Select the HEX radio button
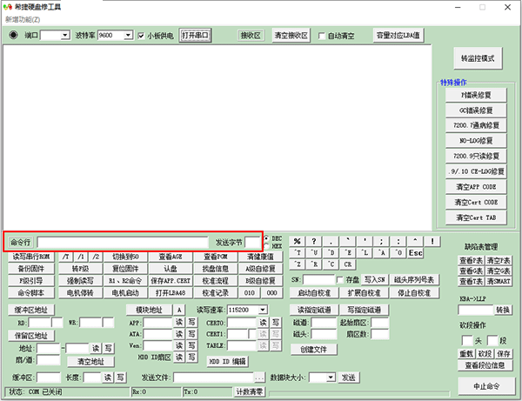Screen dimensions: 522x401 [x=268, y=246]
